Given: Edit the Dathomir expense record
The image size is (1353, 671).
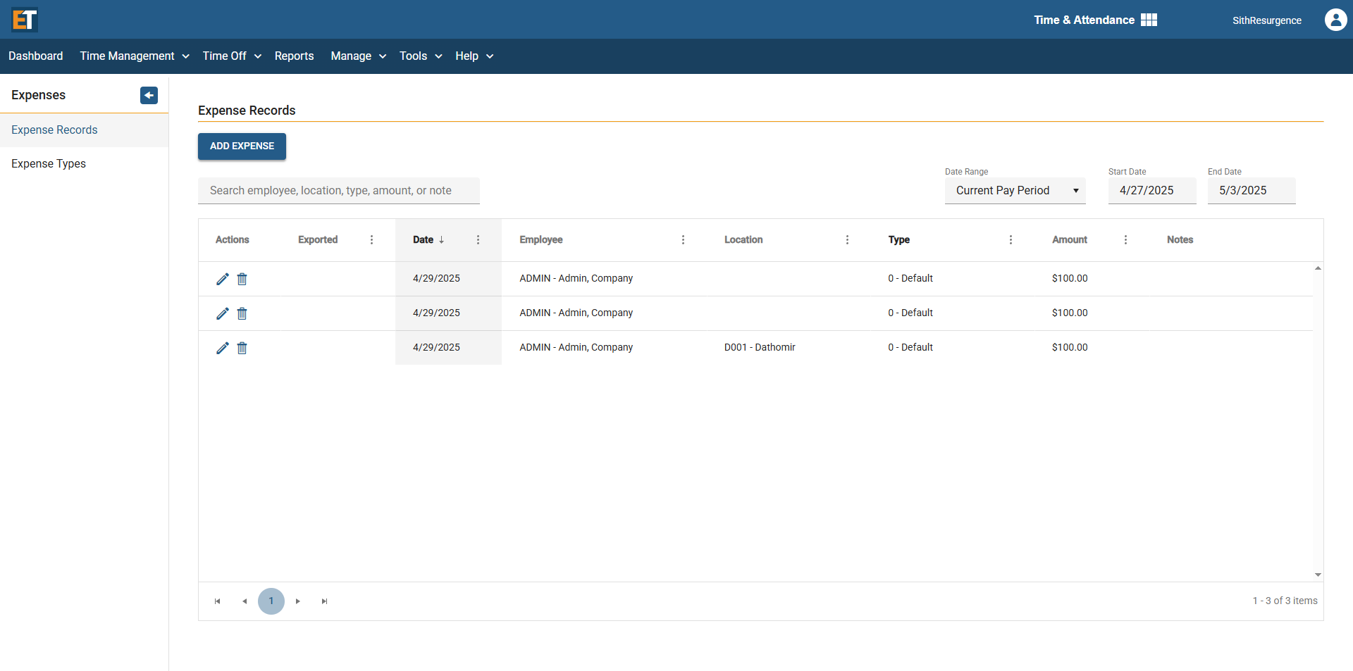Looking at the screenshot, I should tap(223, 348).
